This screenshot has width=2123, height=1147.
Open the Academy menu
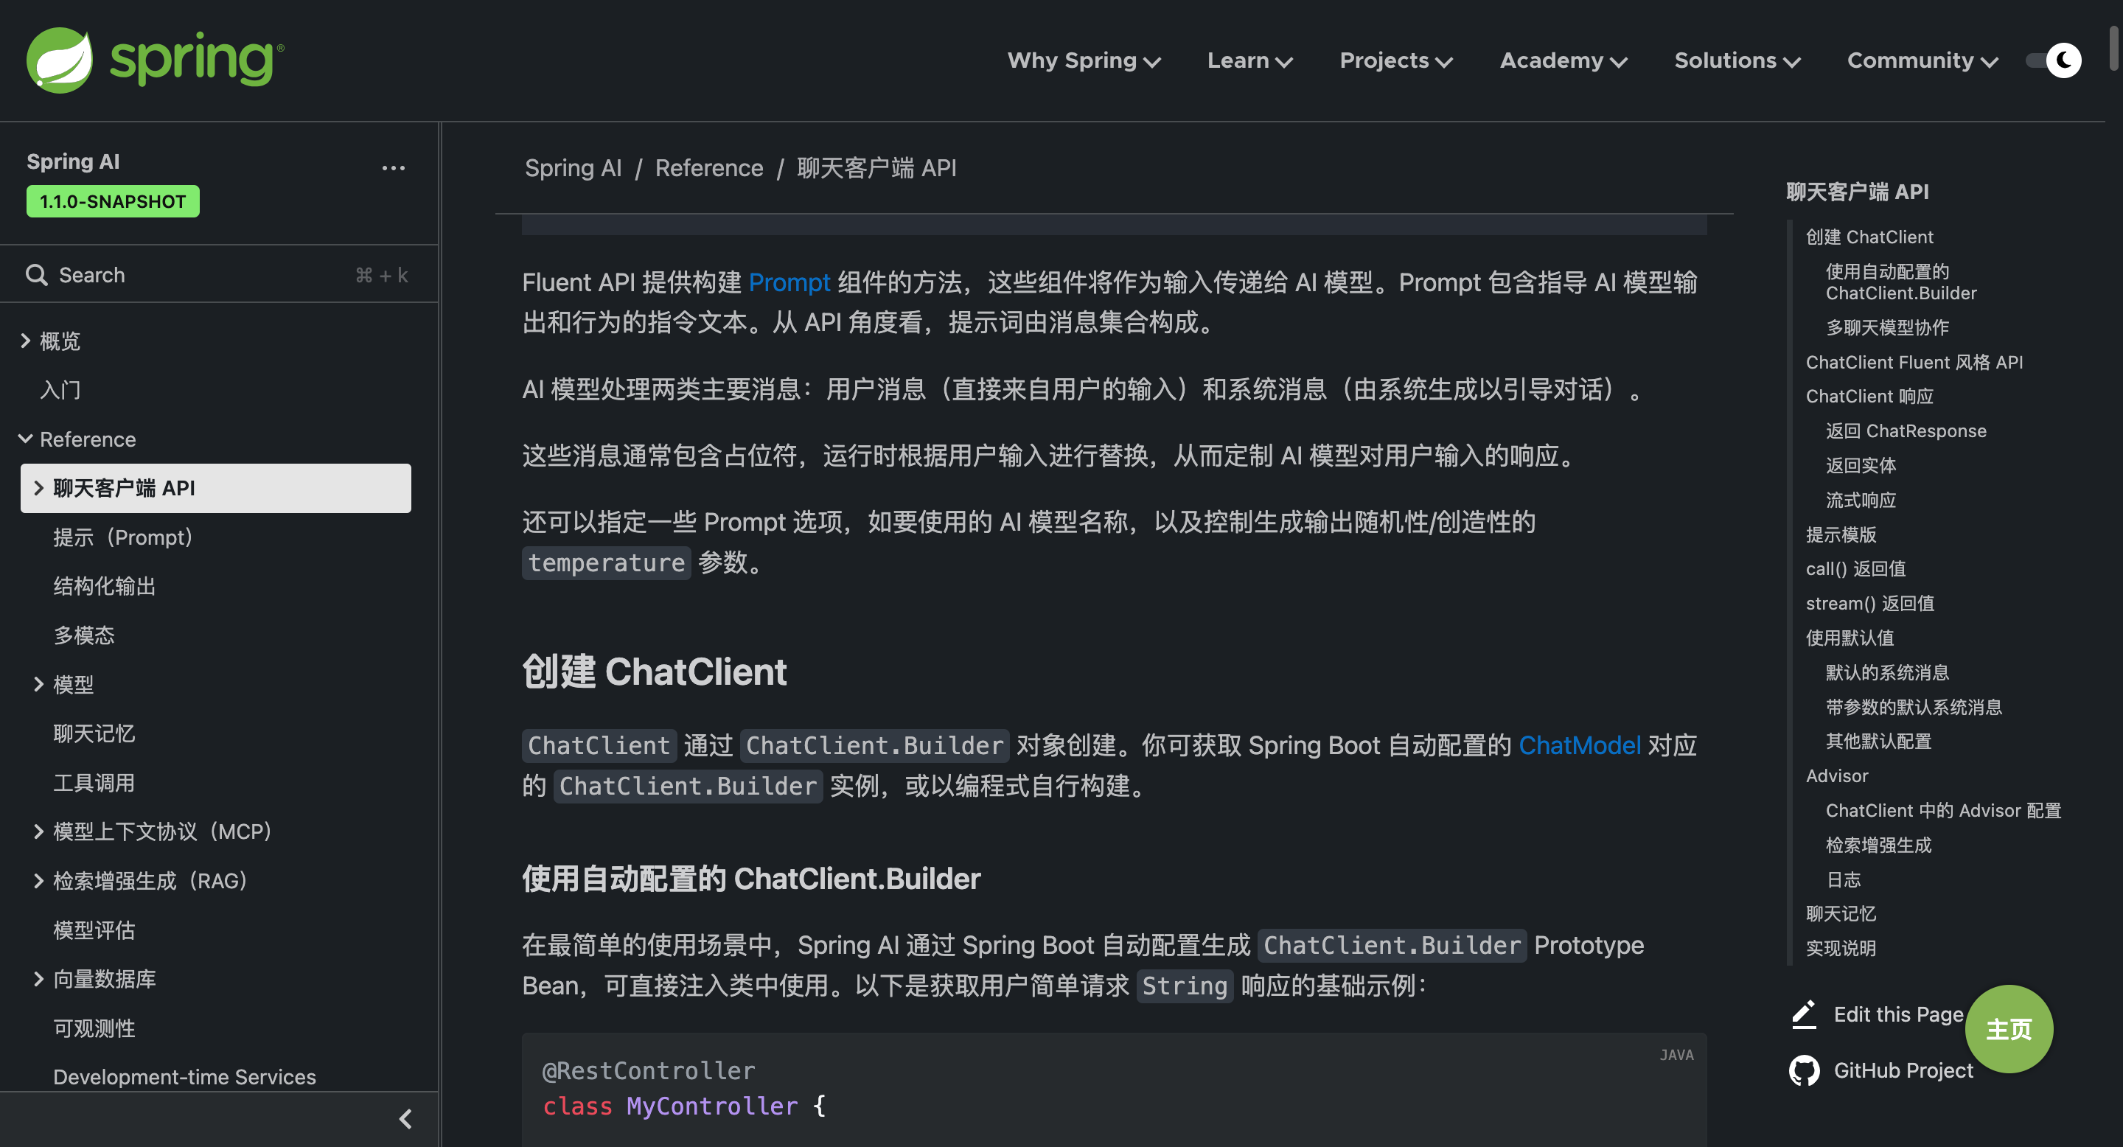click(x=1564, y=60)
